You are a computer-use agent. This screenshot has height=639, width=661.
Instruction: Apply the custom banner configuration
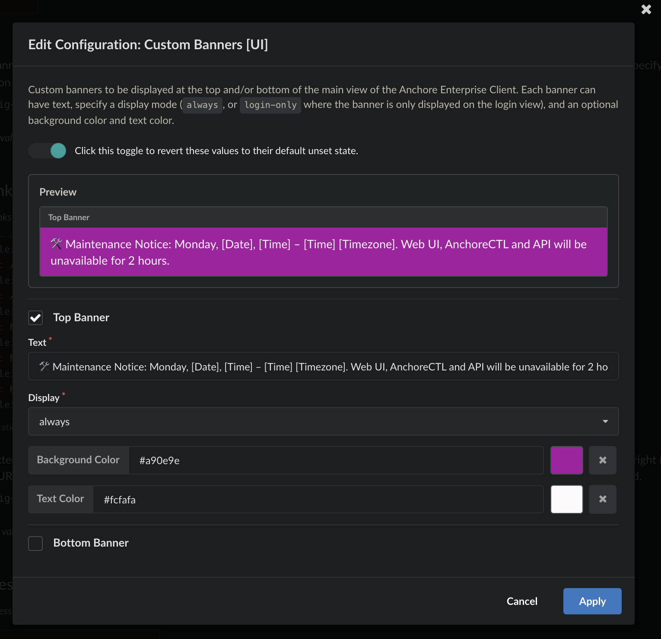click(592, 601)
